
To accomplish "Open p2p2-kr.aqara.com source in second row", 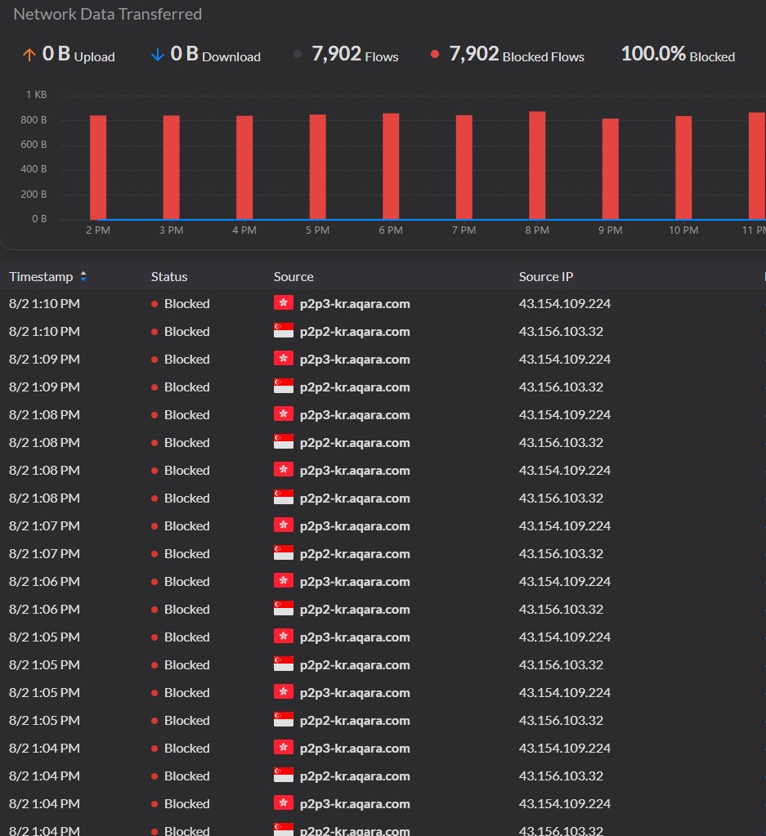I will pyautogui.click(x=355, y=331).
